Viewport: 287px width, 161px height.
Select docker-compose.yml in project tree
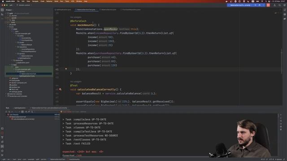(x=19, y=83)
